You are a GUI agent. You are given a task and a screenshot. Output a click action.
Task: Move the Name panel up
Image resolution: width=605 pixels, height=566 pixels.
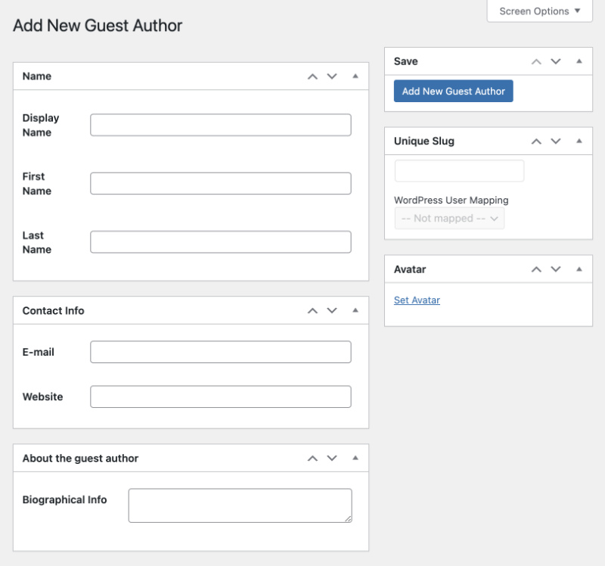pyautogui.click(x=312, y=76)
